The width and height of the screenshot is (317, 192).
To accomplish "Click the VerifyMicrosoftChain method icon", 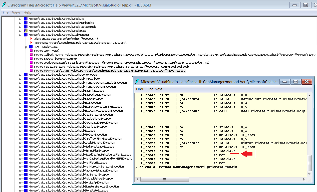I will coord(31,71).
